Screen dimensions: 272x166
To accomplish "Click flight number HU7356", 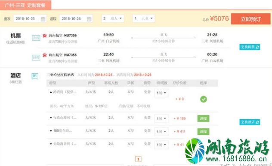I will tap(70, 36).
